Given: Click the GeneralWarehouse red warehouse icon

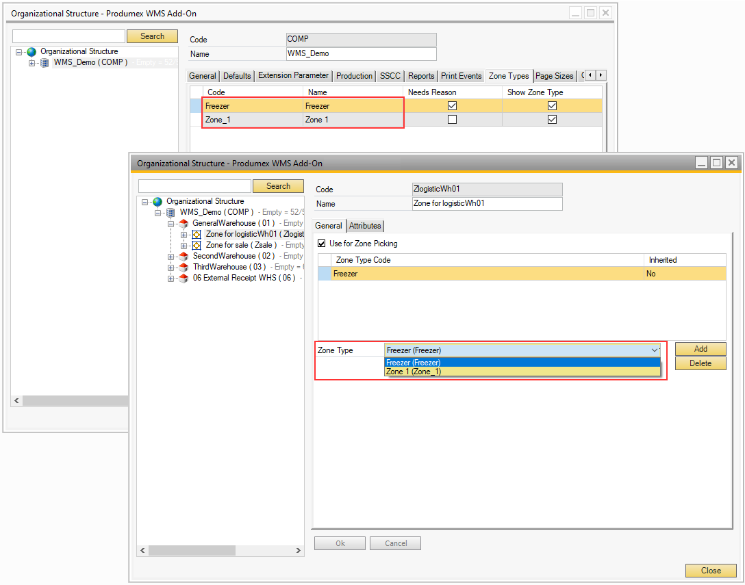Looking at the screenshot, I should [x=184, y=223].
